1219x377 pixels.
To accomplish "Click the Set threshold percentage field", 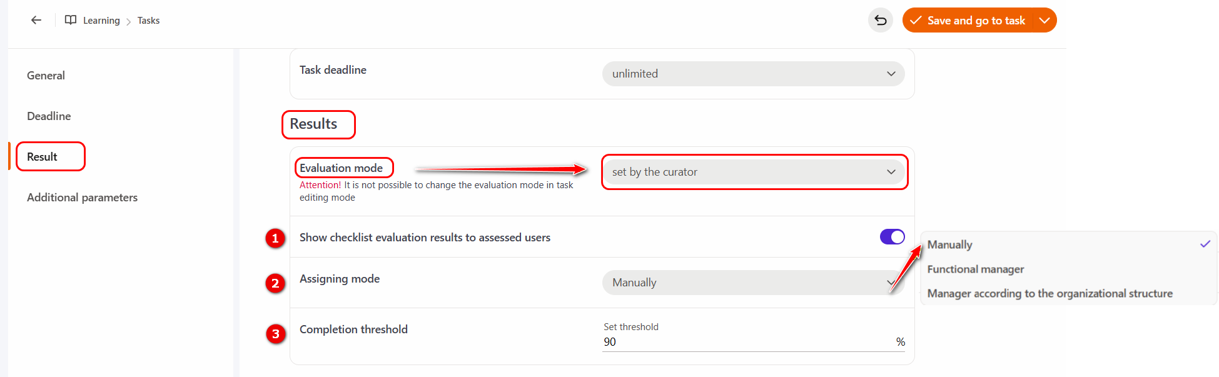I will (x=747, y=342).
